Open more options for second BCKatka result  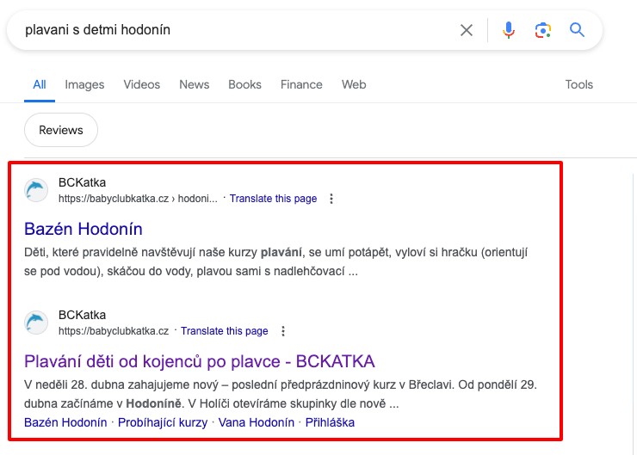point(283,331)
